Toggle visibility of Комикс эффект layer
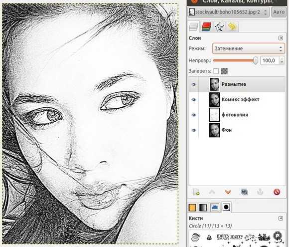The image size is (289, 247). point(194,100)
